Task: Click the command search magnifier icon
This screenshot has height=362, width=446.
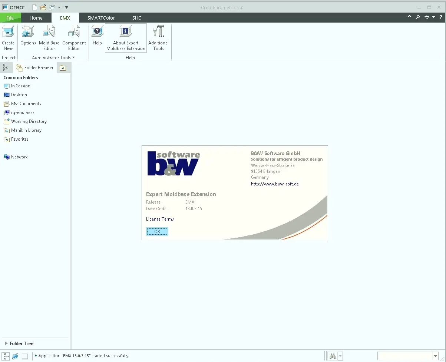Action: (418, 17)
